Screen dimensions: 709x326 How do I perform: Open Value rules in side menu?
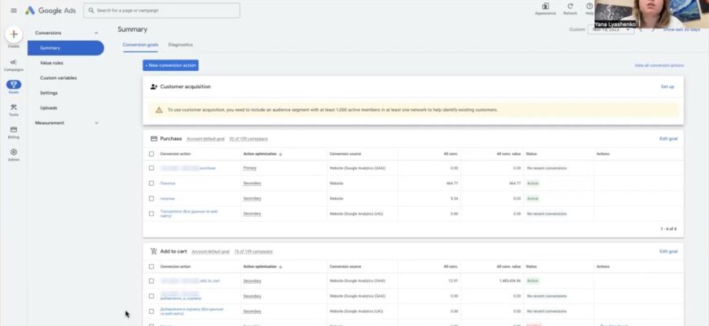click(51, 63)
